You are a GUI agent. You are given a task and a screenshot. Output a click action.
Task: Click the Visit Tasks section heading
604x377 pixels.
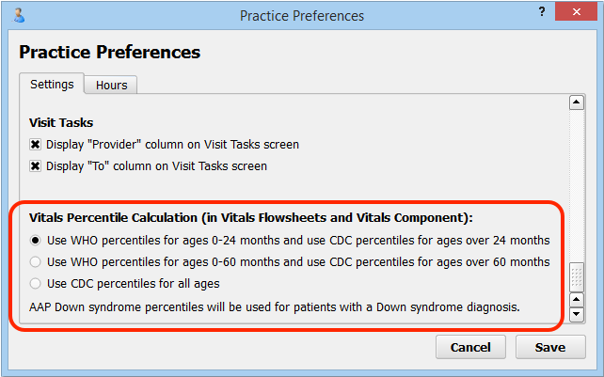pyautogui.click(x=61, y=122)
